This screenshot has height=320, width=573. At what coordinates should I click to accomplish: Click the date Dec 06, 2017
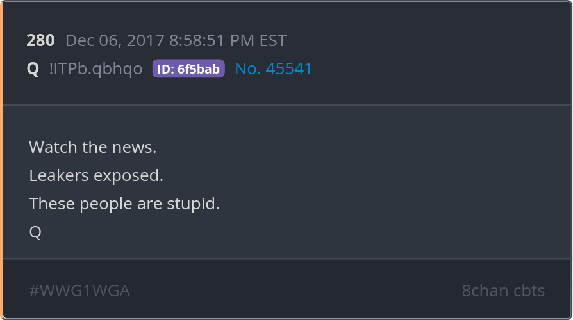click(115, 40)
